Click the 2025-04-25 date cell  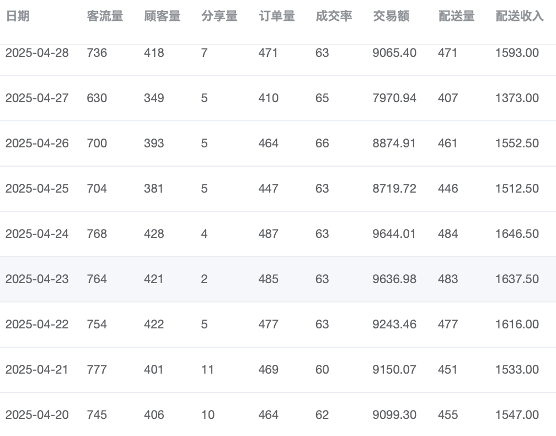37,189
